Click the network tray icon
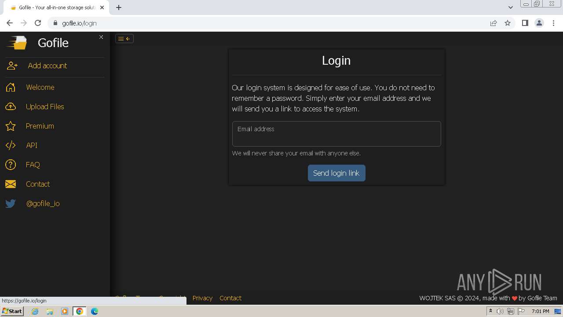563x317 pixels. pyautogui.click(x=510, y=311)
